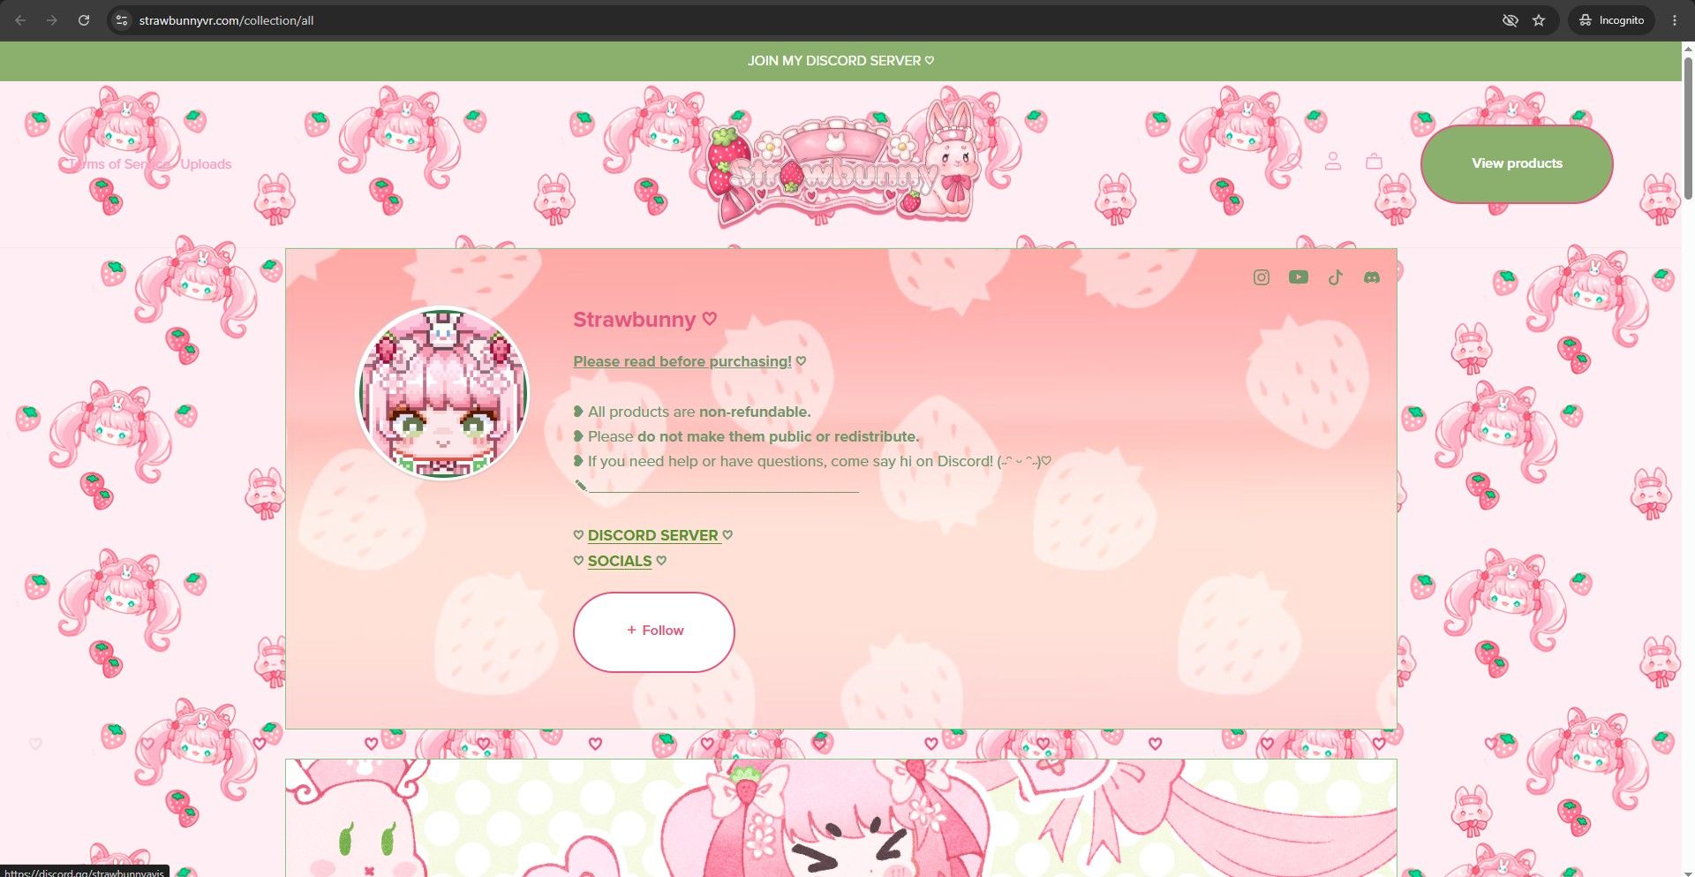
Task: Go forward using browser forward arrow
Action: click(52, 20)
